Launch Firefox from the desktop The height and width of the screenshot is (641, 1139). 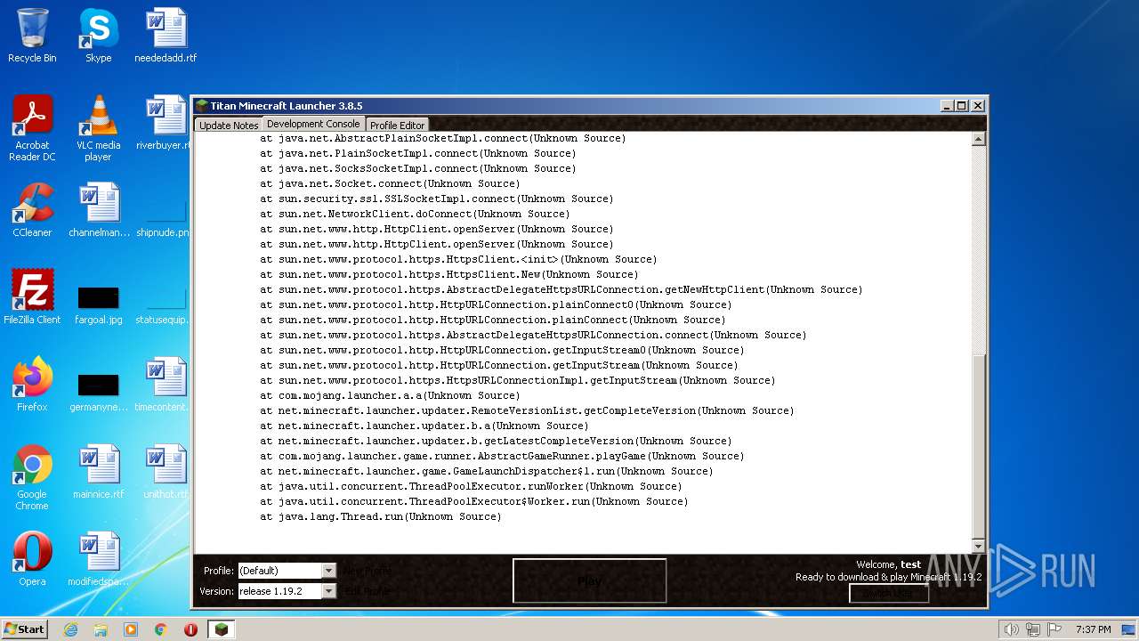point(32,385)
